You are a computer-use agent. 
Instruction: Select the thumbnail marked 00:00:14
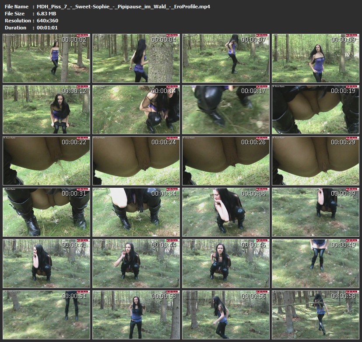pos(136,109)
